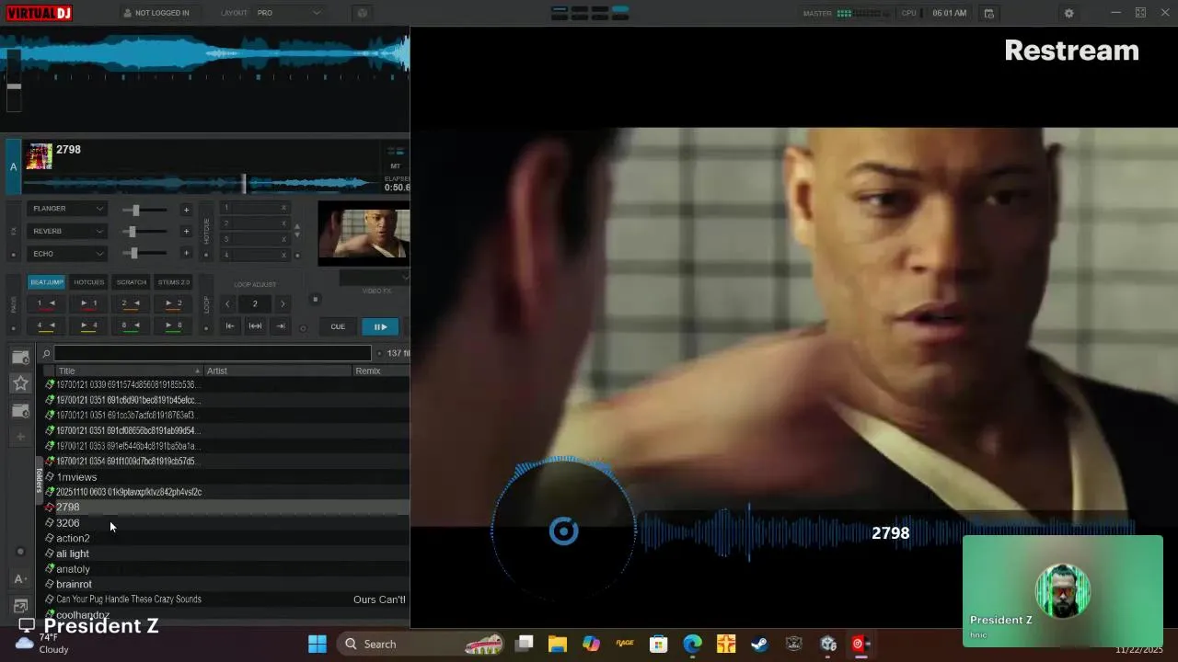Viewport: 1178px width, 662px height.
Task: Click the calendar icon beside the clock
Action: pyautogui.click(x=988, y=13)
